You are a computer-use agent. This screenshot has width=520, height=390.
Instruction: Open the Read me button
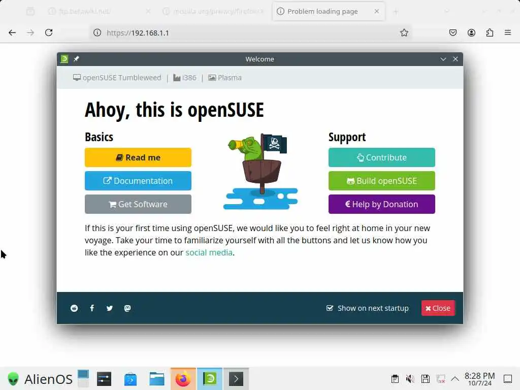(x=138, y=157)
